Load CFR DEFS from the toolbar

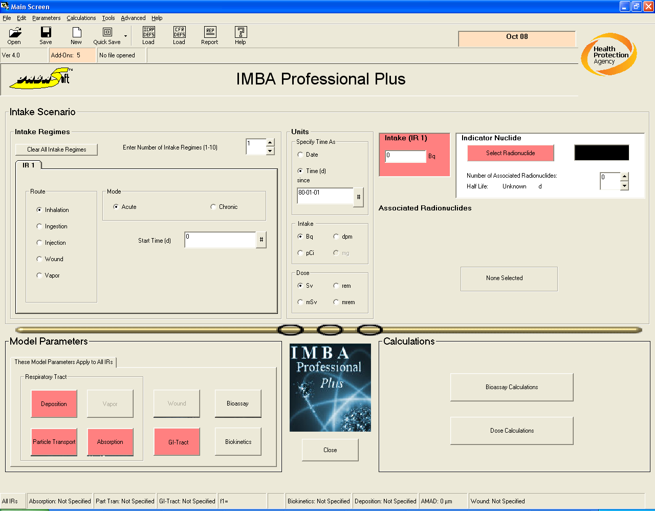click(x=179, y=36)
